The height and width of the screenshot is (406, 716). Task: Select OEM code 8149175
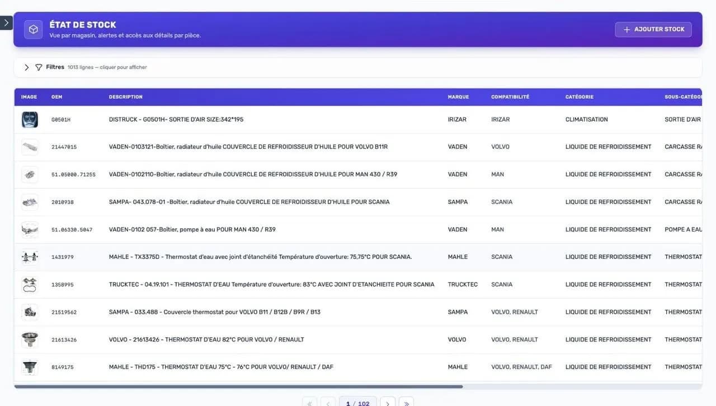(62, 367)
